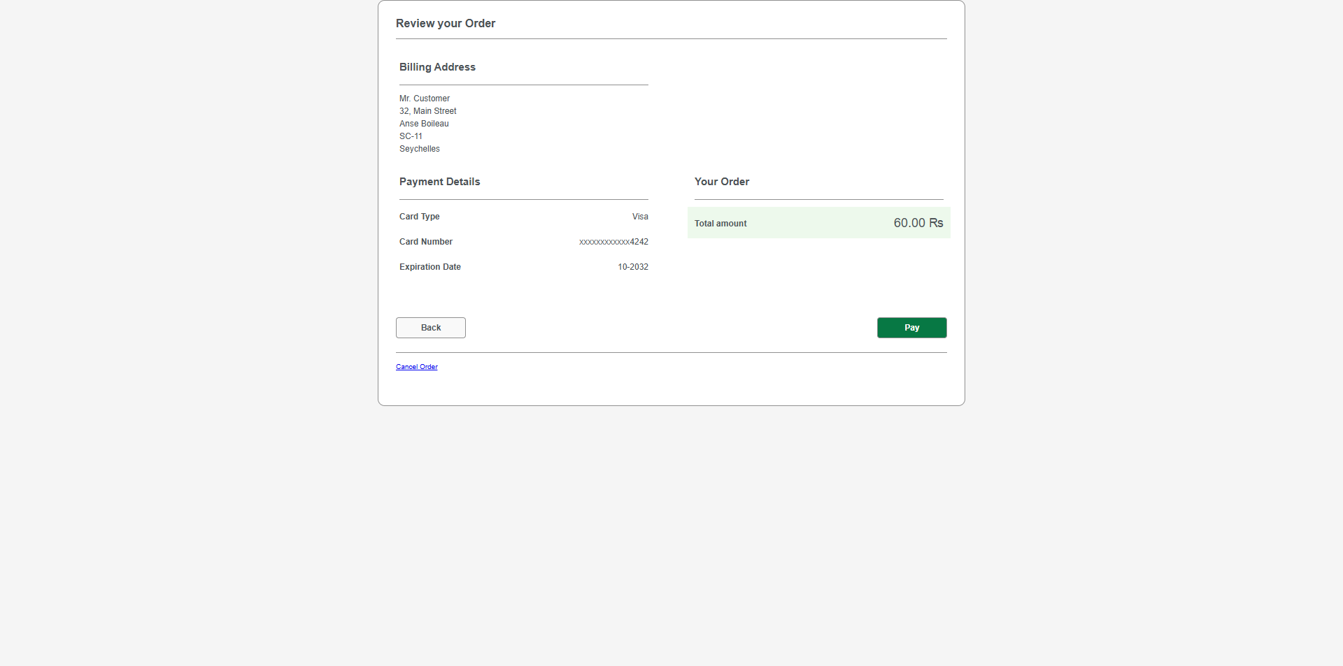This screenshot has height=666, width=1343.
Task: Select the Your Order heading
Action: point(721,182)
